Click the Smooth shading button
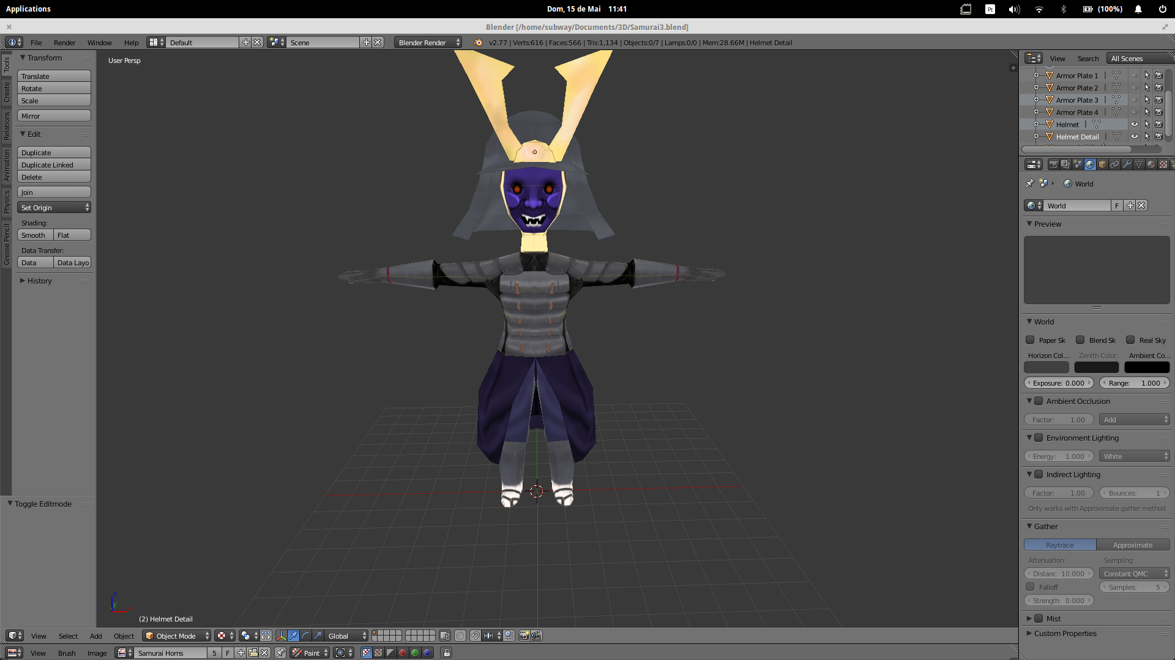The width and height of the screenshot is (1175, 660). (35, 235)
